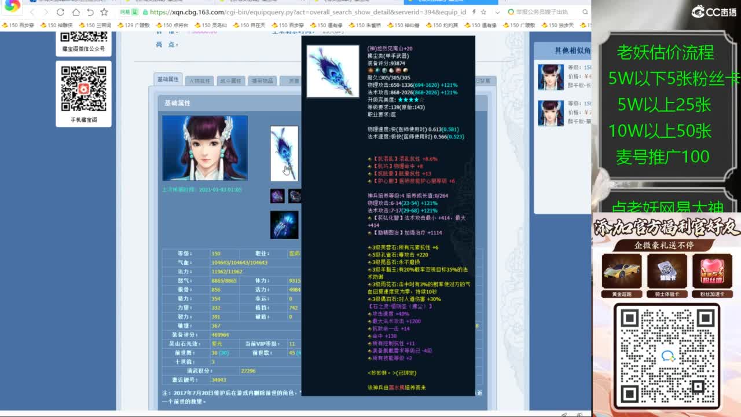The image size is (741, 417).
Task: Click the glowing blue glove equipment slot
Action: pos(284,225)
